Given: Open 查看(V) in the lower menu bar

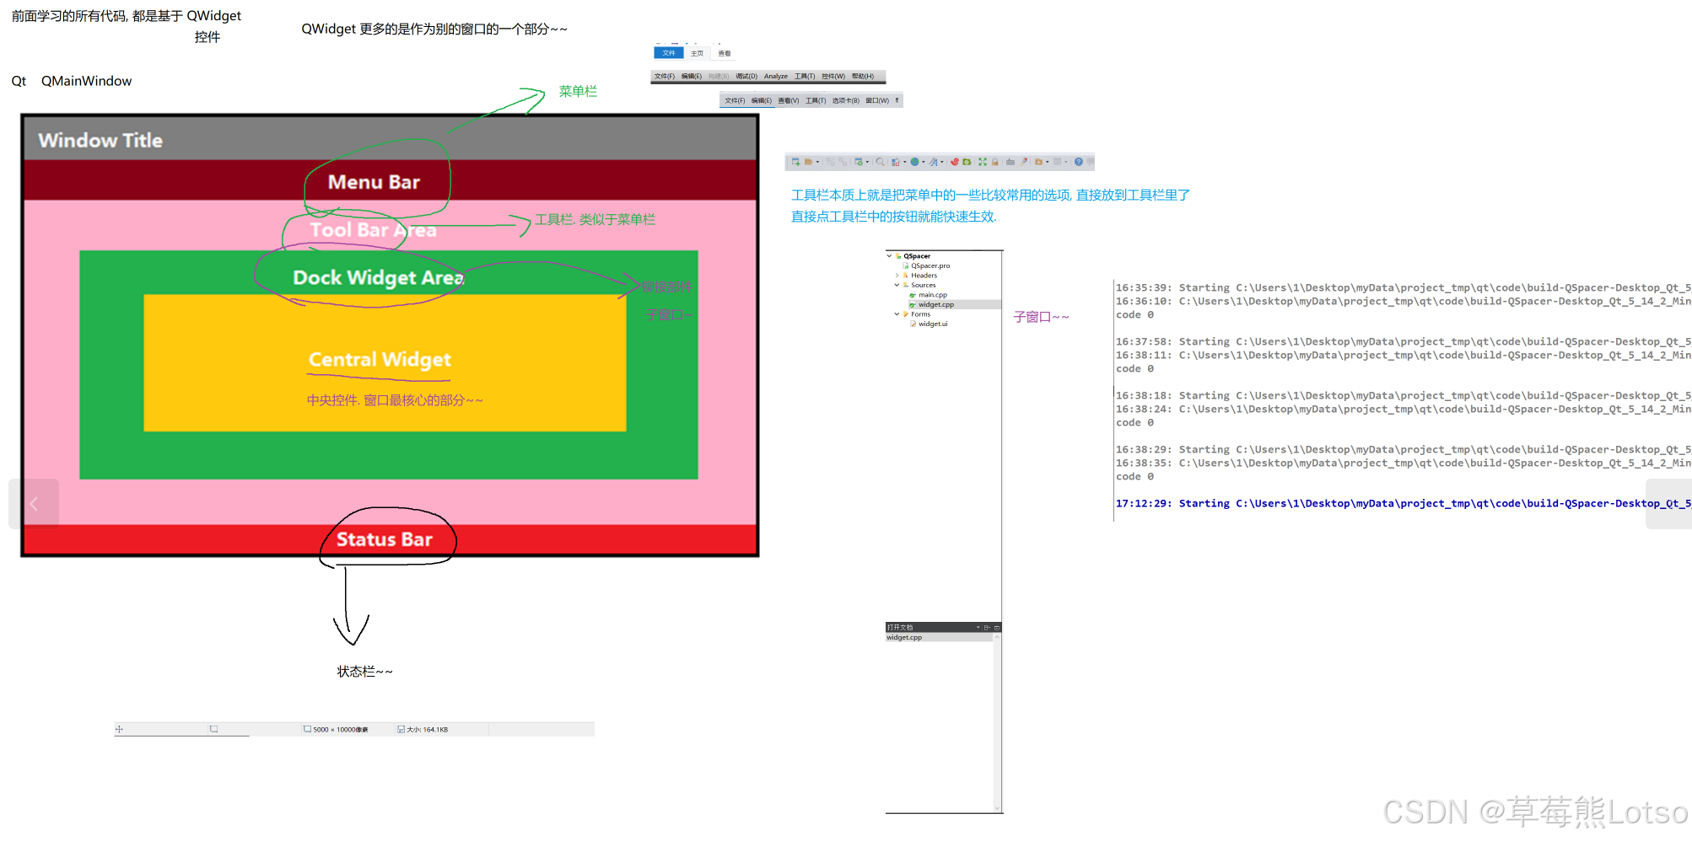Looking at the screenshot, I should pyautogui.click(x=789, y=101).
